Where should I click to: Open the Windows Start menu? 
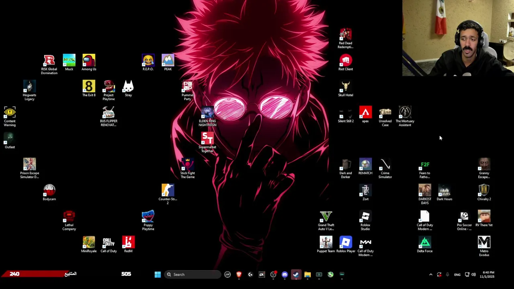coord(158,275)
